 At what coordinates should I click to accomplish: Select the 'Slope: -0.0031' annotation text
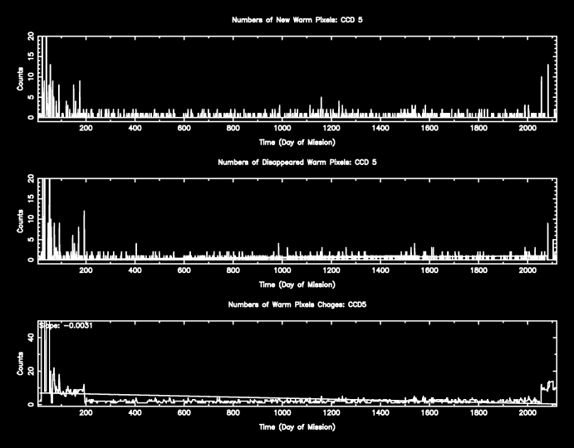[66, 325]
